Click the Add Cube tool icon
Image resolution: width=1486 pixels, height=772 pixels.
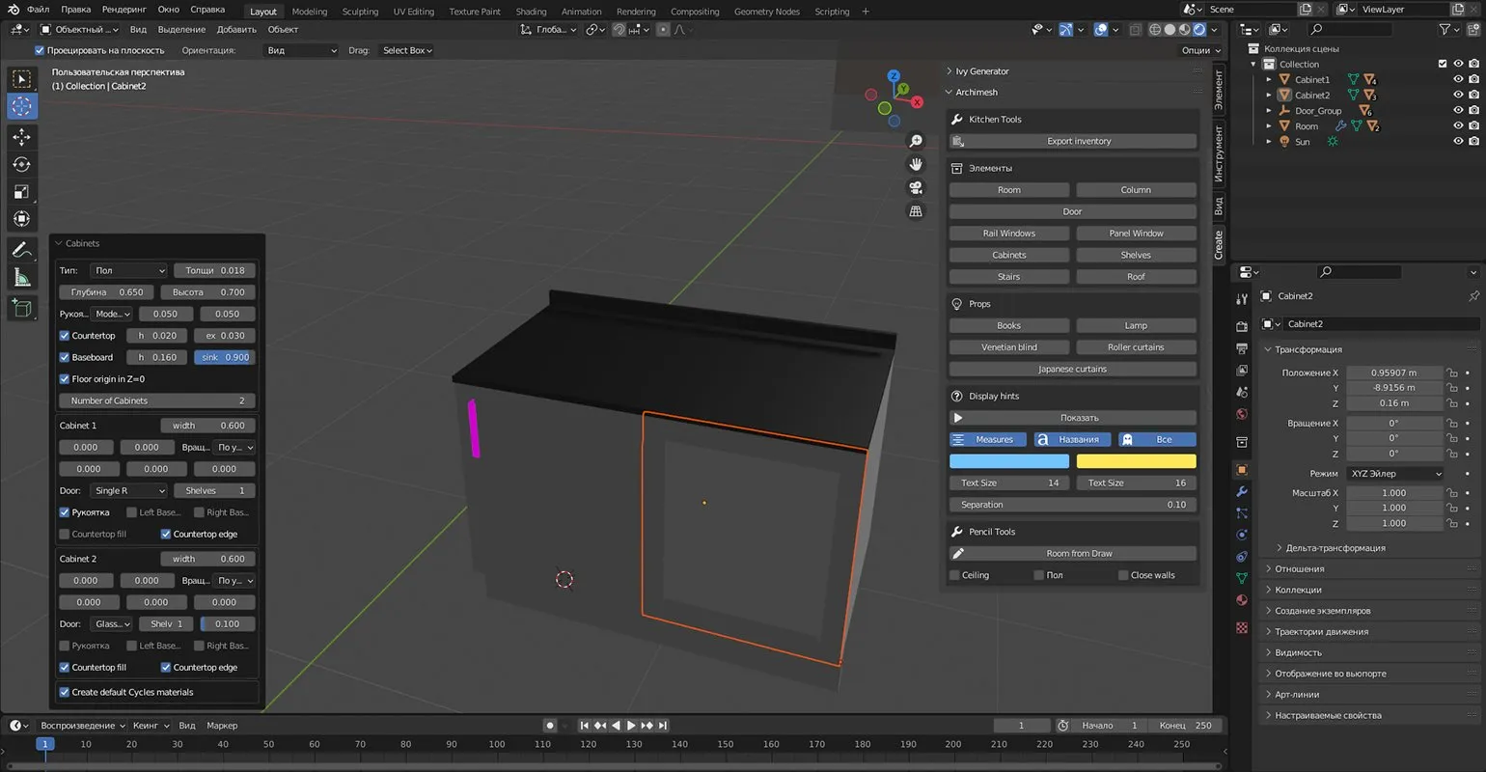pyautogui.click(x=21, y=308)
